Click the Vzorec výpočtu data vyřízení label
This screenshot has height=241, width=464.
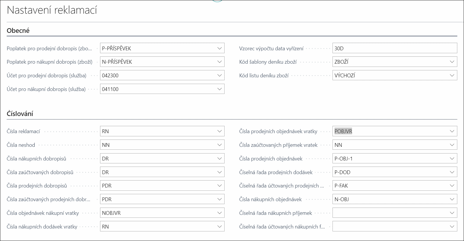point(271,49)
